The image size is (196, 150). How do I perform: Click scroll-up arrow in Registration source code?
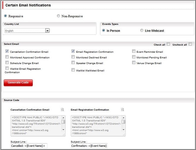[x=123, y=118]
